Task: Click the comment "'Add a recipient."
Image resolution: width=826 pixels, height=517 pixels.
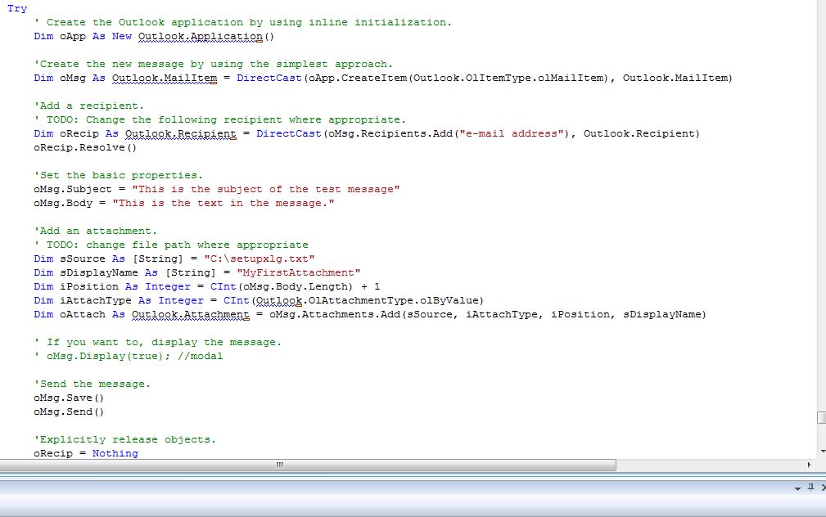Action: [88, 106]
